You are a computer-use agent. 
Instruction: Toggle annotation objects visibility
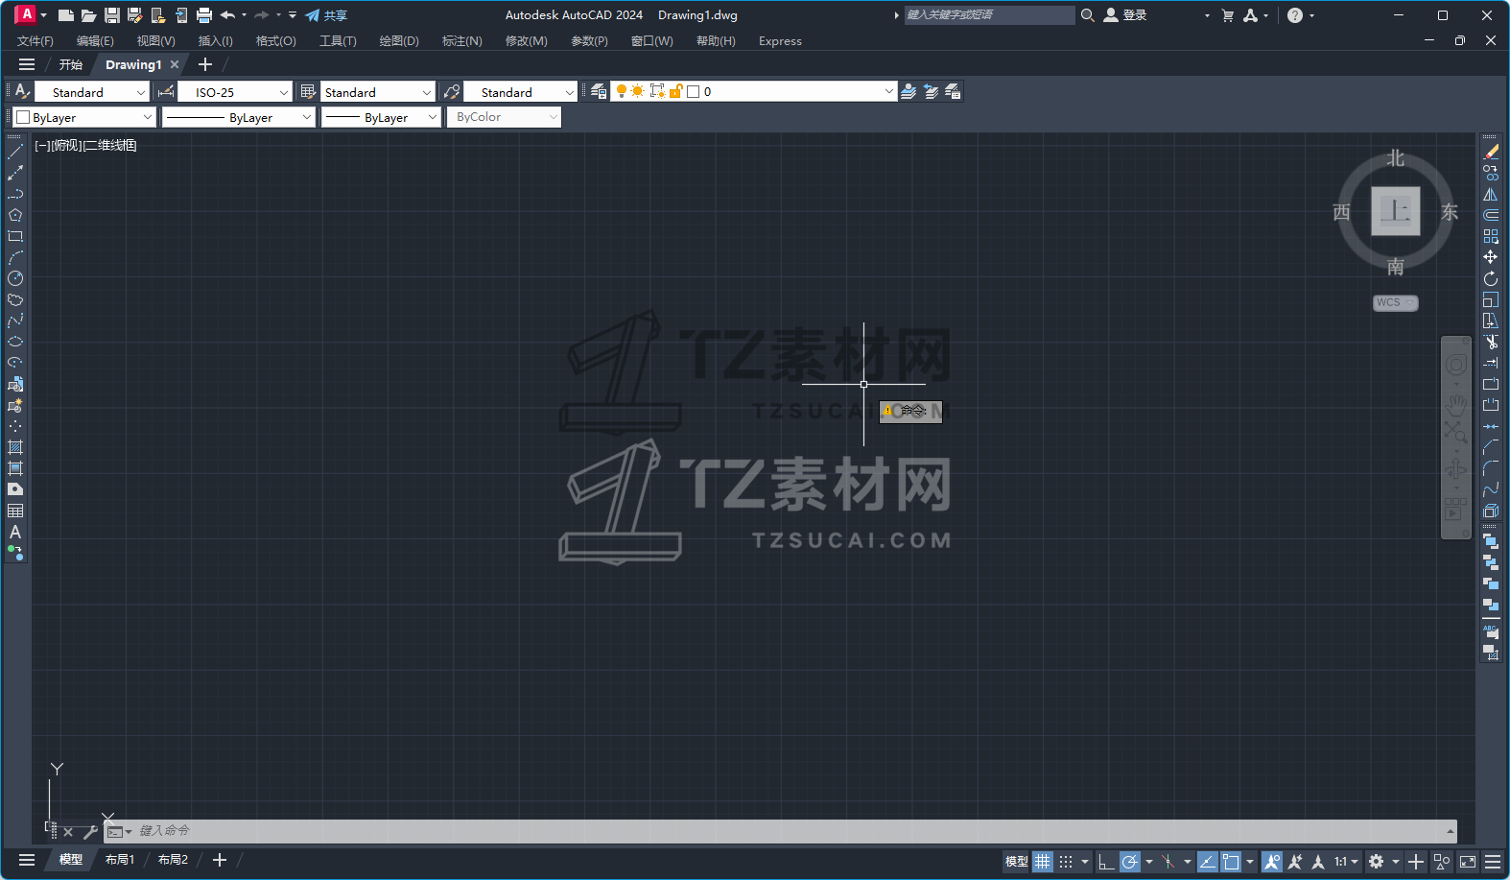pos(1272,862)
